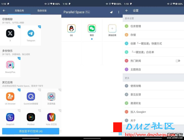
Task: Toggle the 热门新闻 switch
Action: pos(178,61)
